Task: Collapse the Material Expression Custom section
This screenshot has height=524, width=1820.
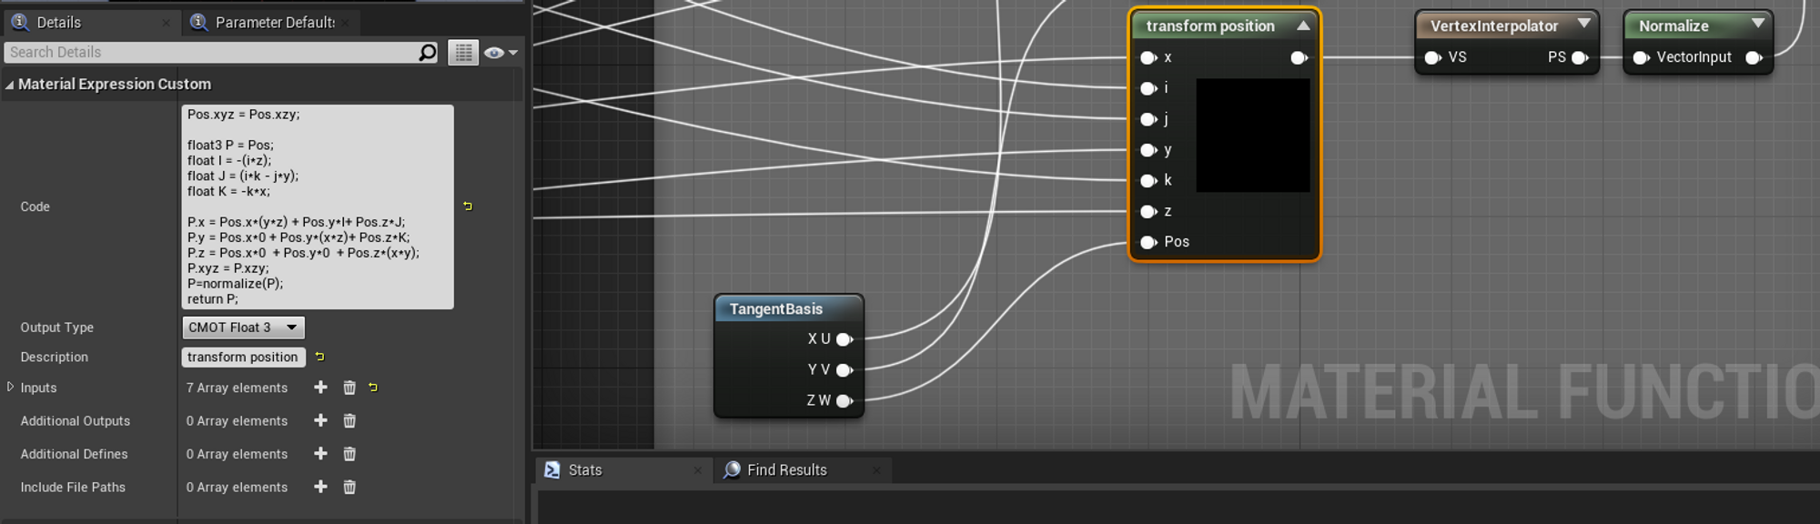Action: click(x=9, y=85)
